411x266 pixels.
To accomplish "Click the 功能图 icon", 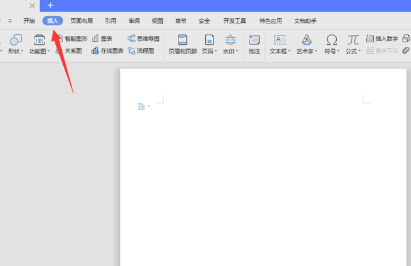I will pyautogui.click(x=39, y=40).
